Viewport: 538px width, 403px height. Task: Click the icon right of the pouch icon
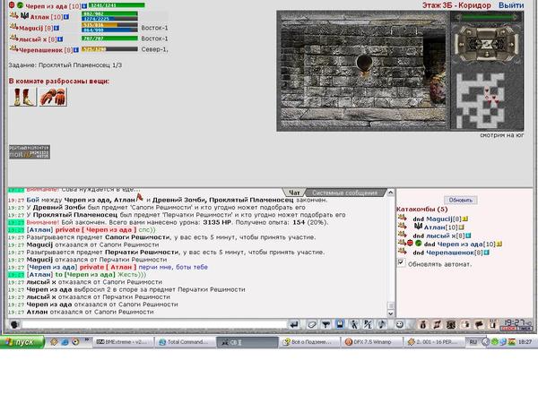point(437,324)
